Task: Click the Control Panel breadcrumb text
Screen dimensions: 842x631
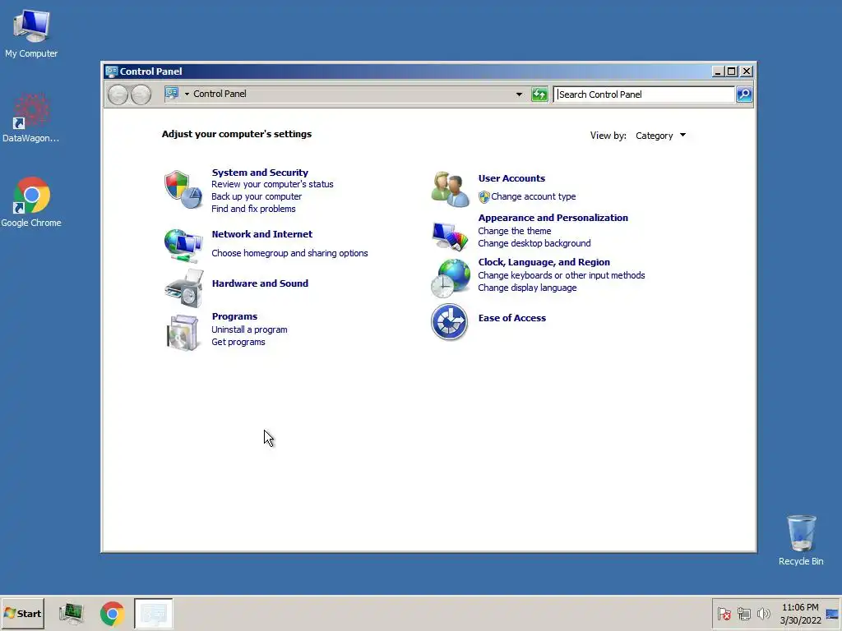Action: 220,94
